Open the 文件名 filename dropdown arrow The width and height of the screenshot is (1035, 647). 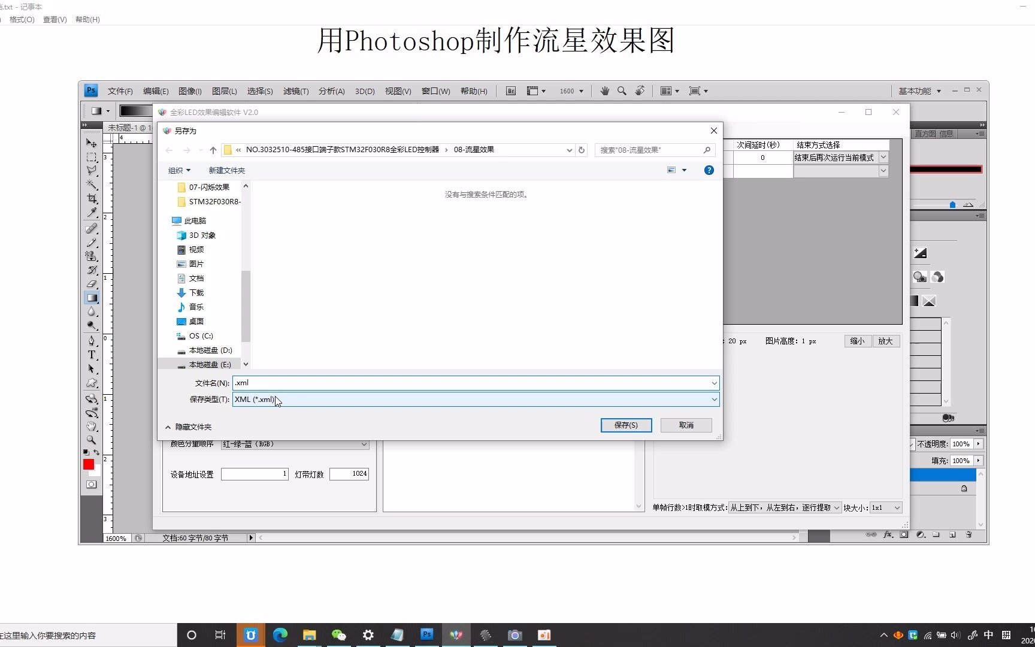click(714, 383)
